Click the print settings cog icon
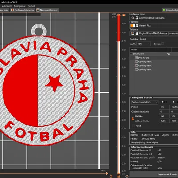 click(133, 18)
